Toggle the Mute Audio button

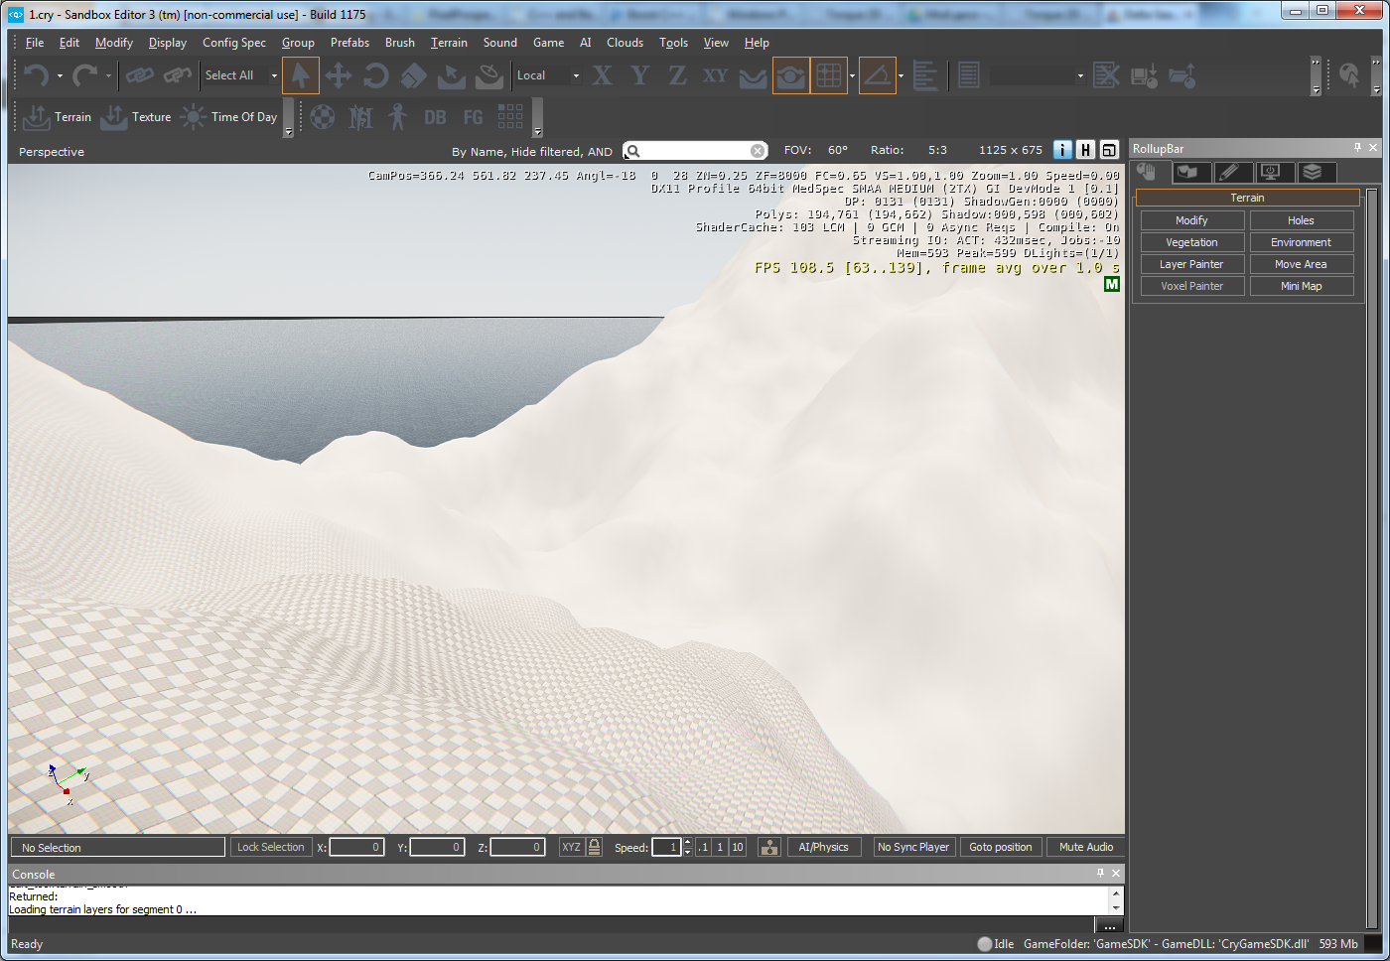pyautogui.click(x=1085, y=847)
